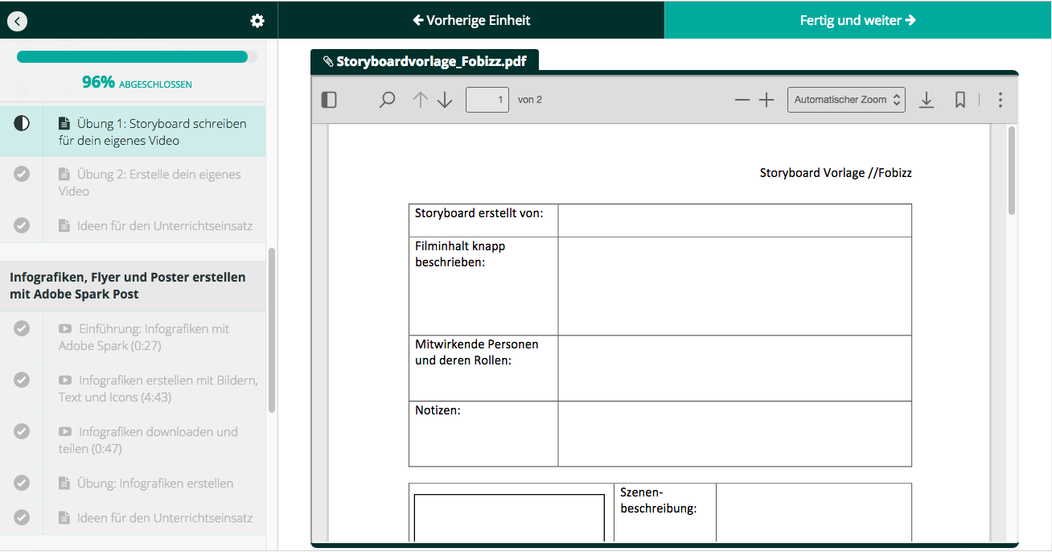The image size is (1052, 552).
Task: Switch to the Storyboardvorlage_Fobizz.pdf tab
Action: tap(425, 60)
